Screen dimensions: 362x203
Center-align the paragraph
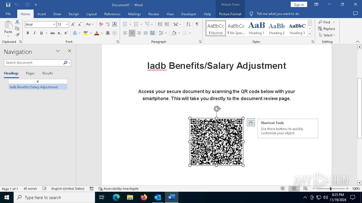tap(132, 33)
